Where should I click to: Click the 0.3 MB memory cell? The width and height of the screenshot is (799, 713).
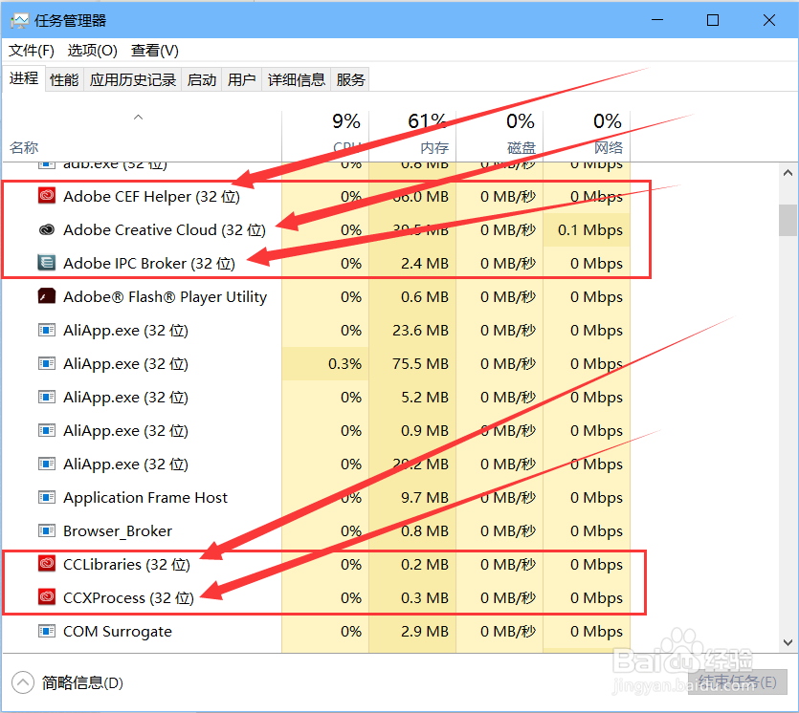[x=412, y=597]
